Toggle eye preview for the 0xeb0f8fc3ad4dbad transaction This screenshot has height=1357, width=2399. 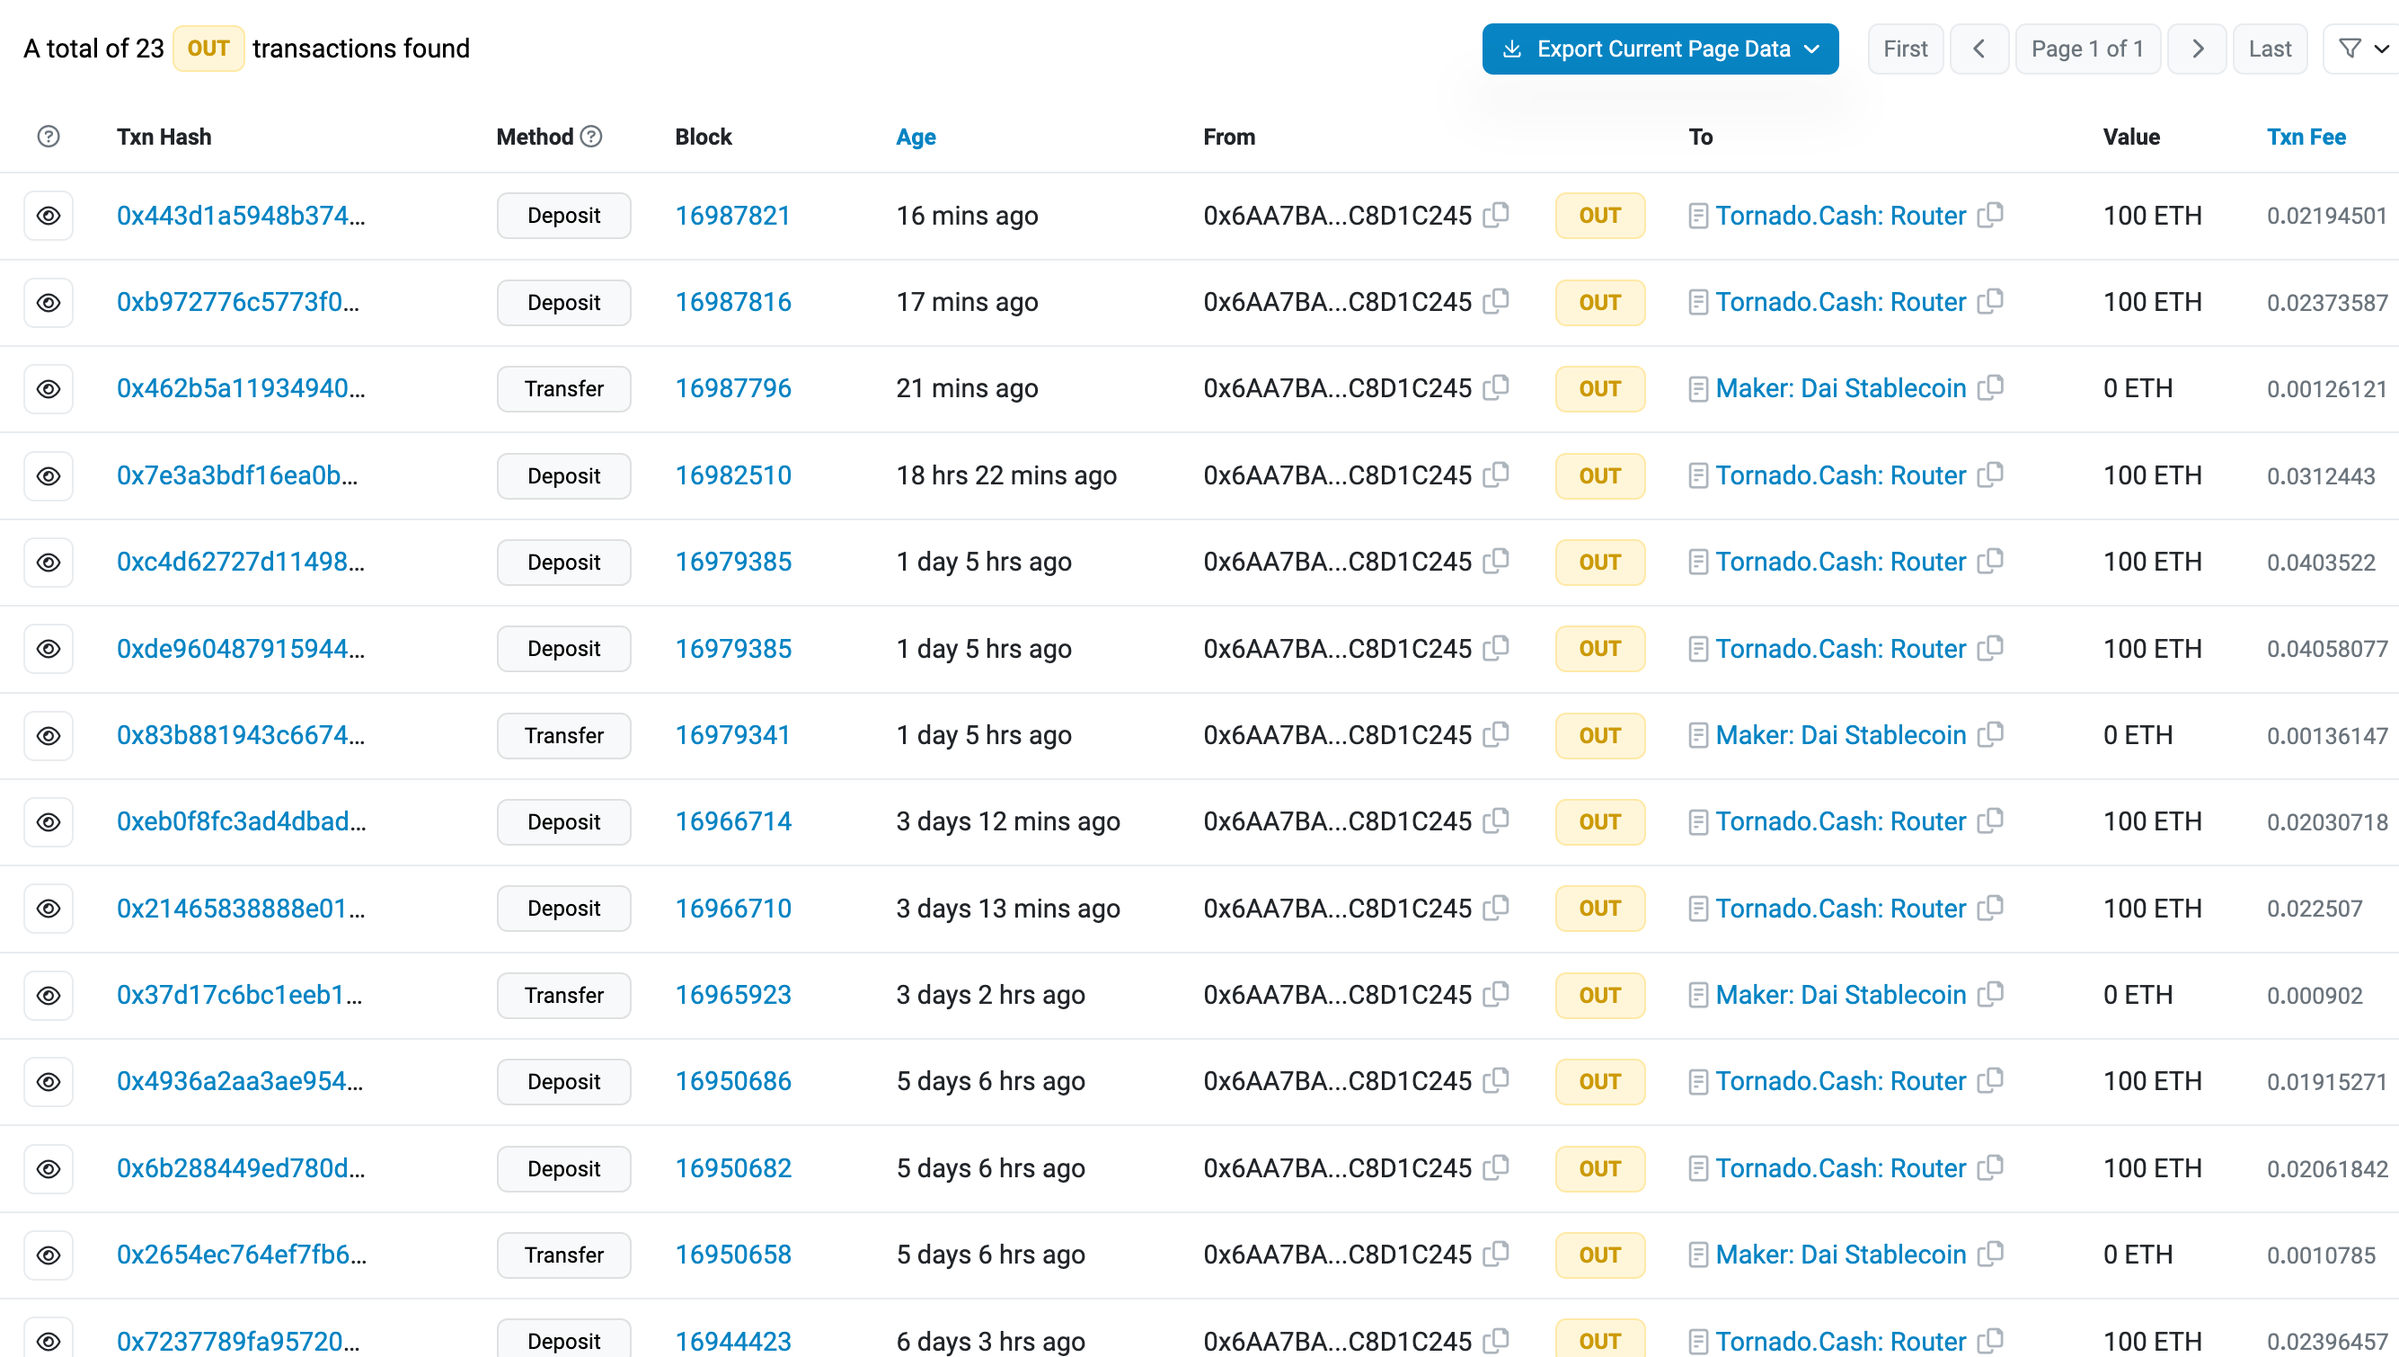[49, 822]
